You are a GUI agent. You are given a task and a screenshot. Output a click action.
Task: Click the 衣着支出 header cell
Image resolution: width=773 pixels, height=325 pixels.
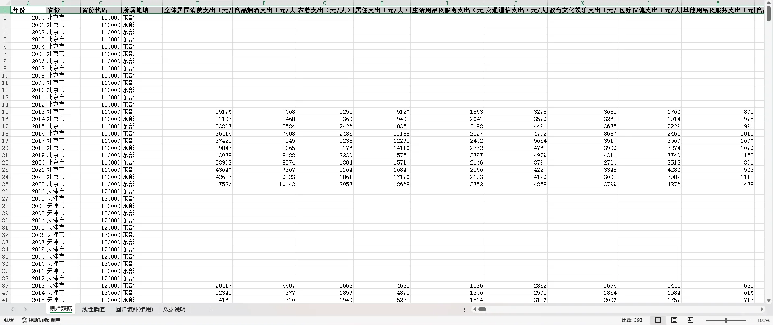click(325, 10)
